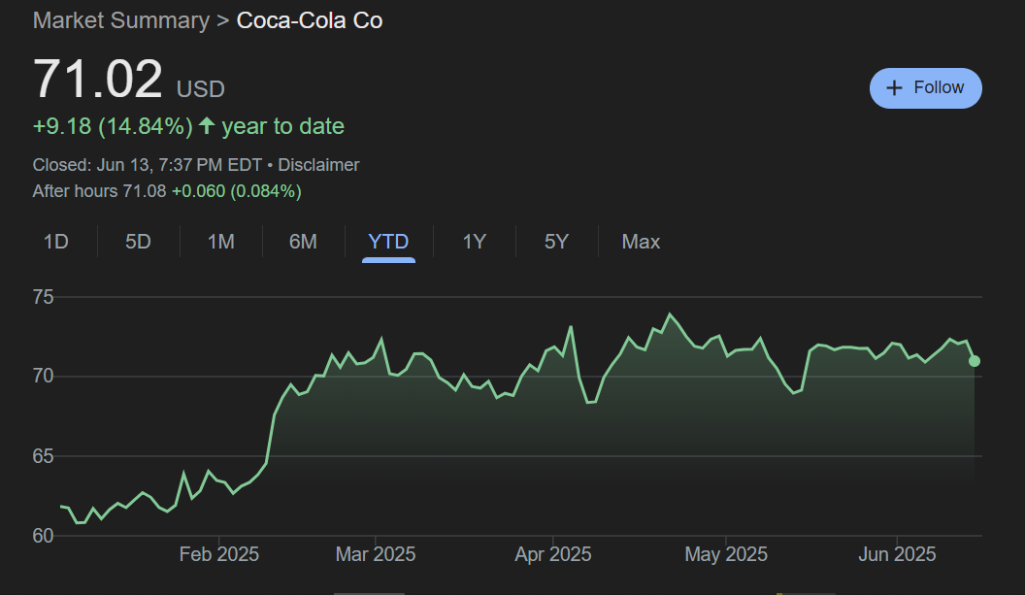This screenshot has height=595, width=1025.
Task: Click the 75 y-axis label
Action: click(x=43, y=297)
